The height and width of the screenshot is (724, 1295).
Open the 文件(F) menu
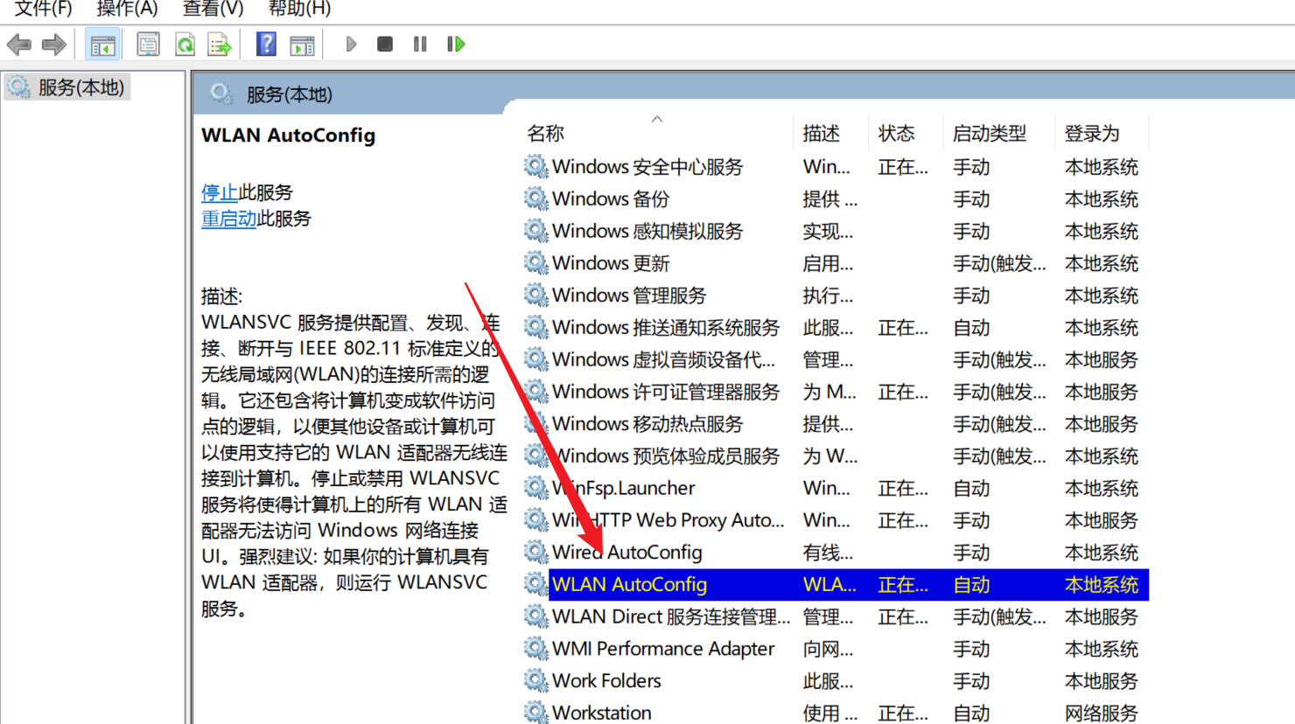pyautogui.click(x=43, y=9)
